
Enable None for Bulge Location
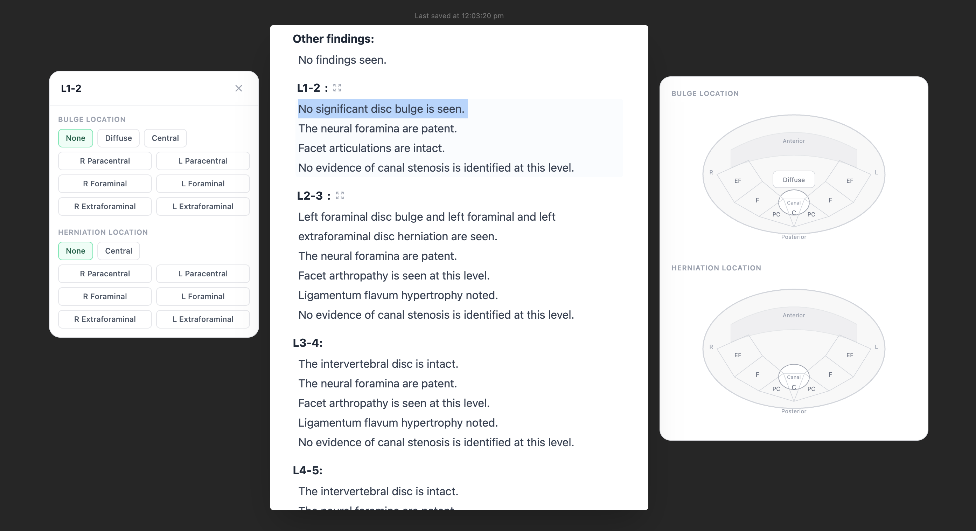(75, 138)
